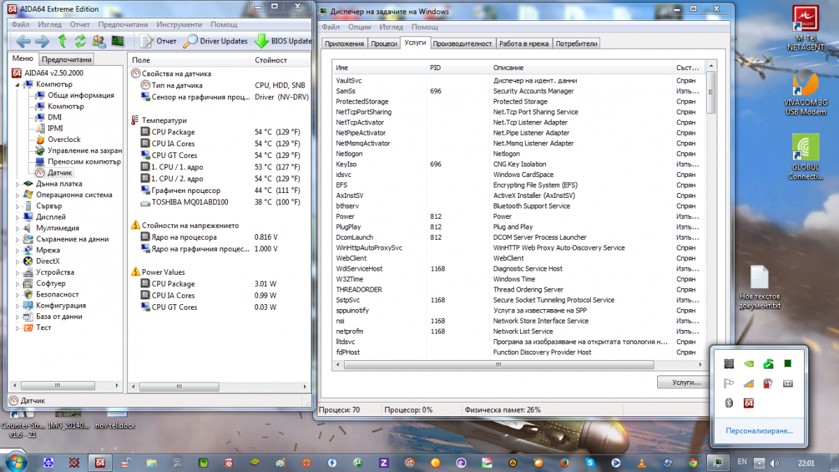The height and width of the screenshot is (472, 839).
Task: Click AIDA64 icon in system tray popup
Action: (x=748, y=403)
